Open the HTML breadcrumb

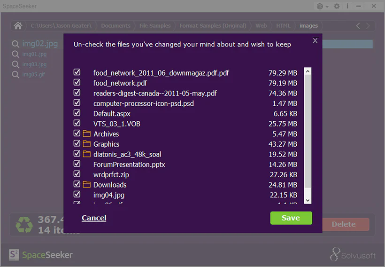point(283,25)
